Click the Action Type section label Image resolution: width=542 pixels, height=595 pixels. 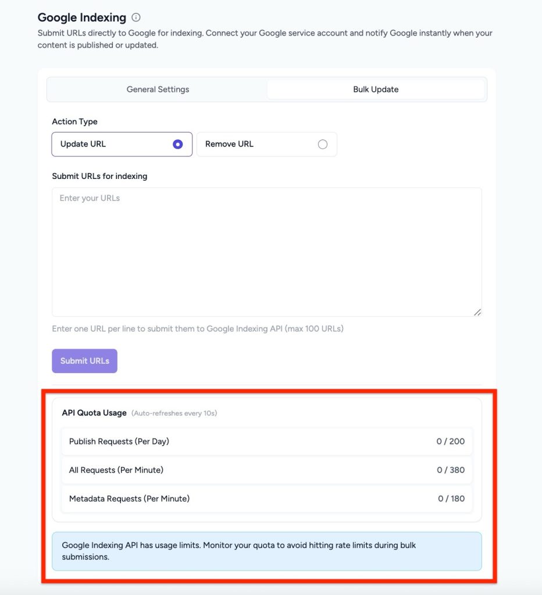pos(74,121)
